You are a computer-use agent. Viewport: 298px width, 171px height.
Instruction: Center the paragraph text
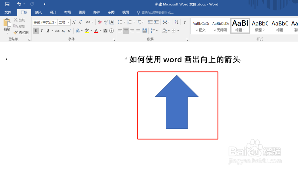pyautogui.click(x=126, y=31)
